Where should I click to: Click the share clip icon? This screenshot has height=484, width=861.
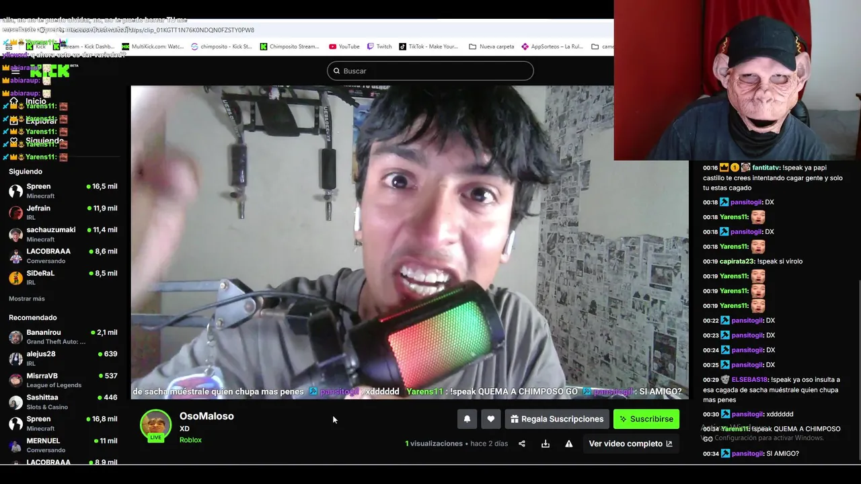[x=522, y=444]
